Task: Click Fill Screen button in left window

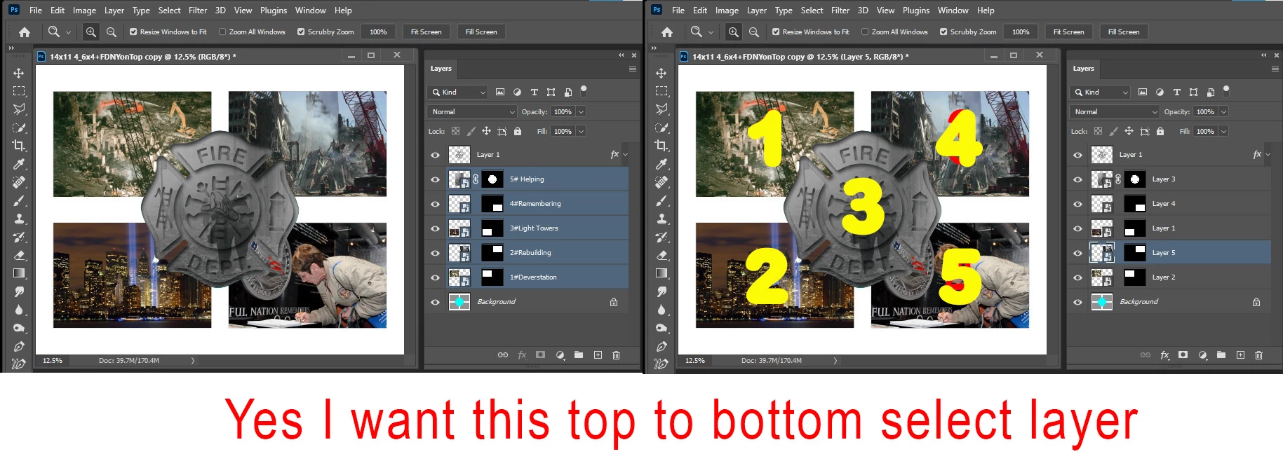Action: (481, 32)
